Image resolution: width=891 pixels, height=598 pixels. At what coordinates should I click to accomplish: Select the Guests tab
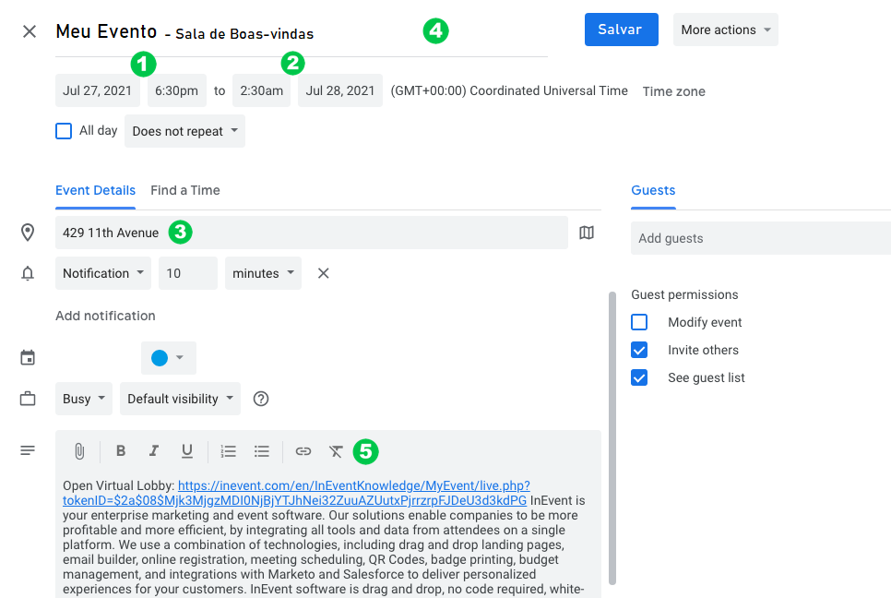pos(653,190)
